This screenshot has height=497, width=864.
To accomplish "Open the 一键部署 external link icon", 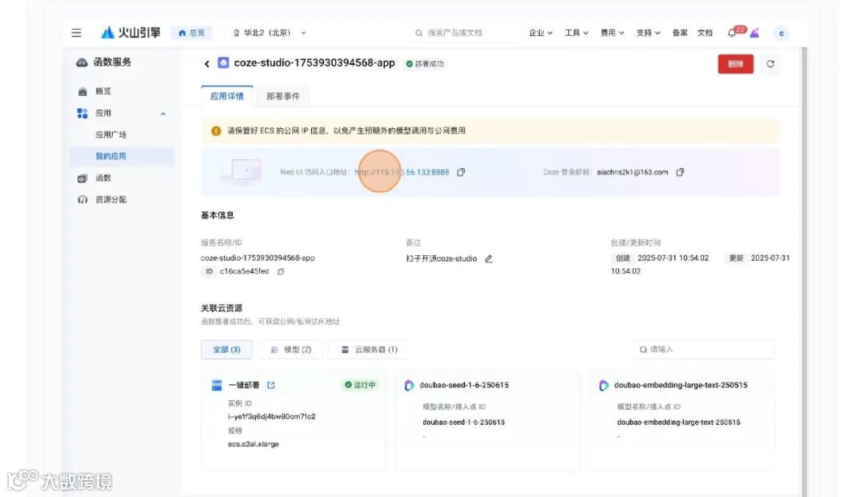I will point(271,385).
